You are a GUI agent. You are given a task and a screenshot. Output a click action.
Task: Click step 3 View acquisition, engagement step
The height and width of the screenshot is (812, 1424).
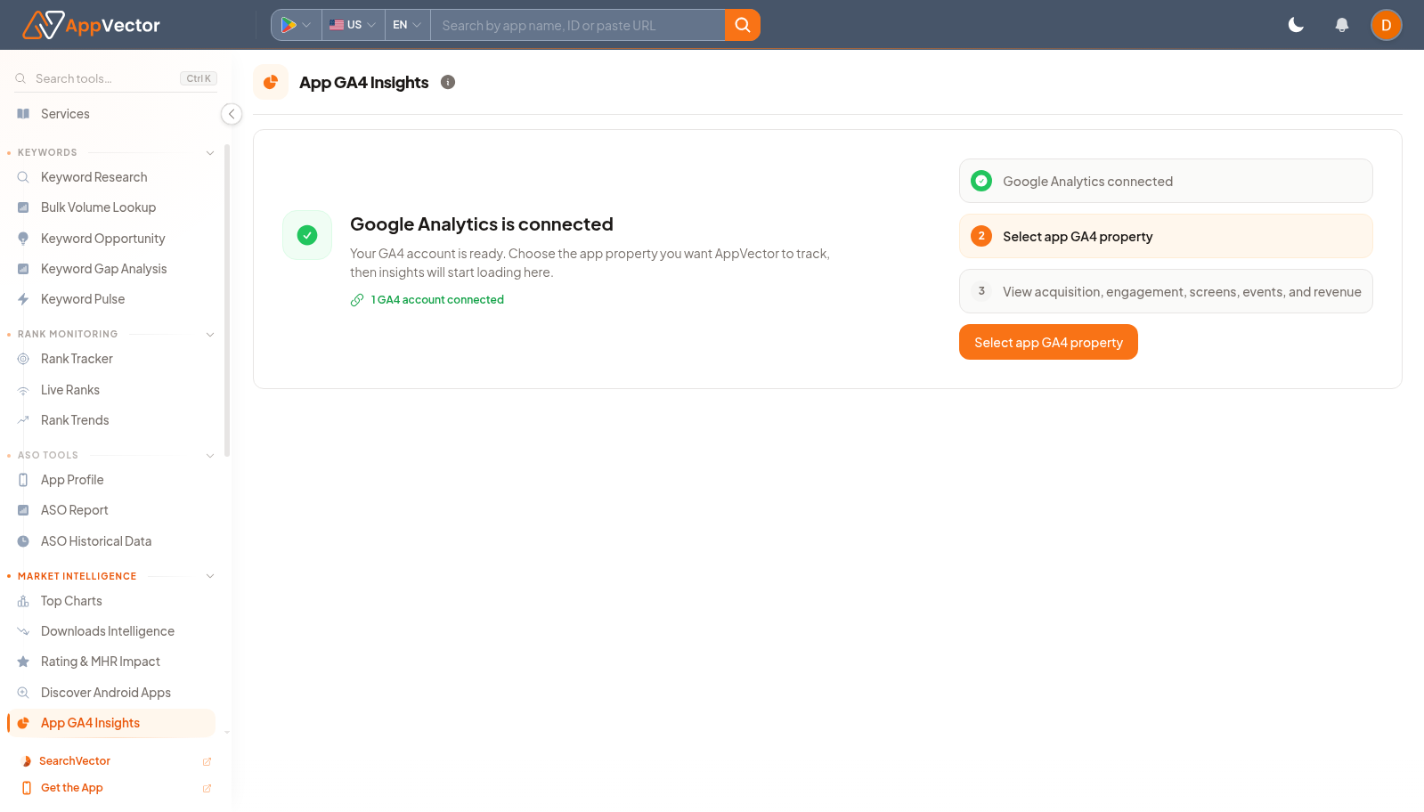(x=1166, y=291)
